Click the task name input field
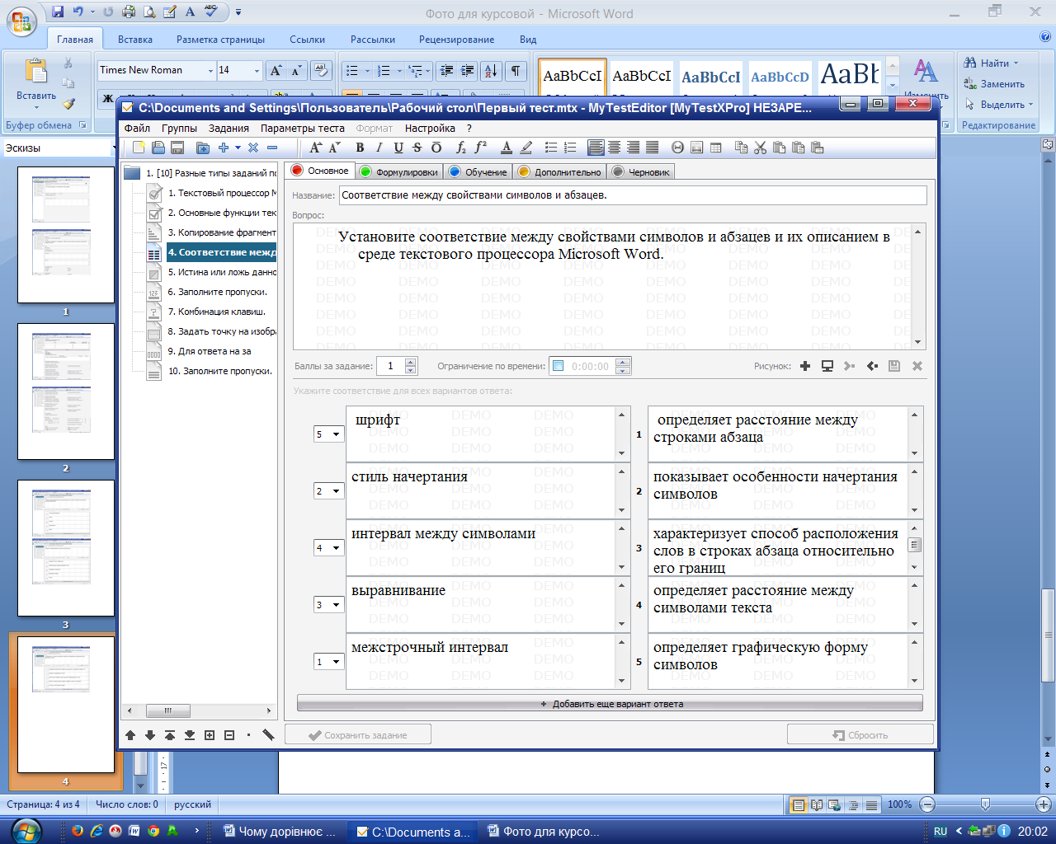The width and height of the screenshot is (1056, 844). [x=633, y=195]
